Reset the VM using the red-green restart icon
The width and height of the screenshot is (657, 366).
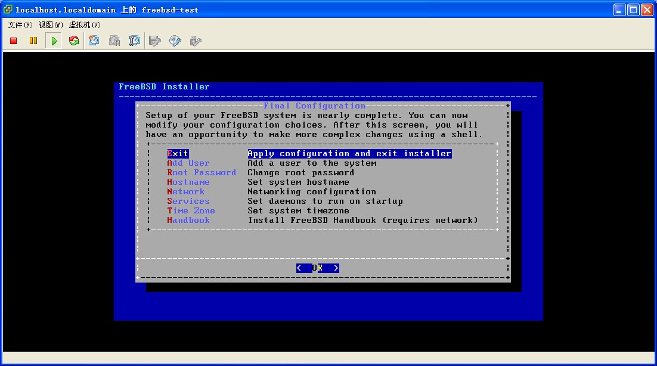pyautogui.click(x=74, y=41)
